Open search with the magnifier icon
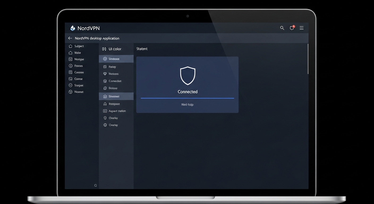Screen dimensions: 374x204 point(282,28)
